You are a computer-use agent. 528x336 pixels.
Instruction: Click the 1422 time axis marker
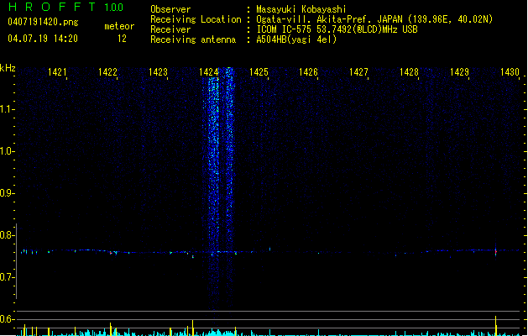point(107,72)
